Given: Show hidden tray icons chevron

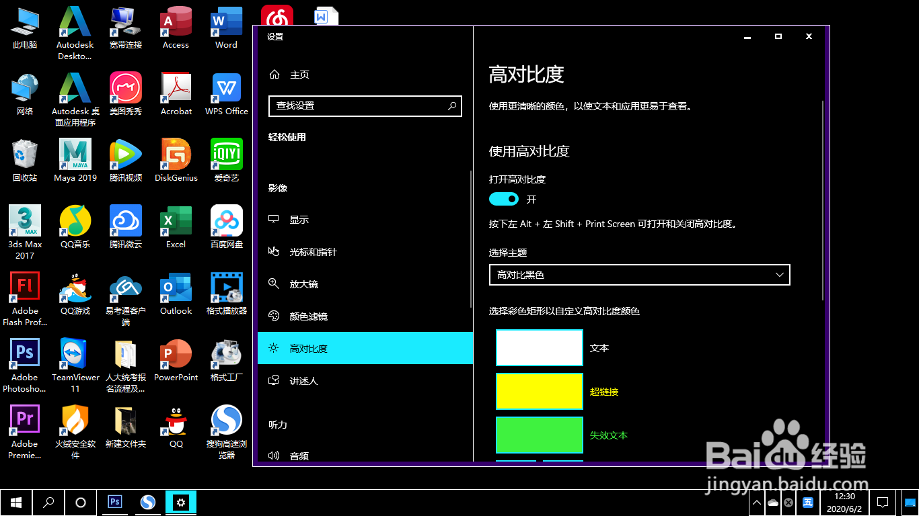Looking at the screenshot, I should coord(757,503).
